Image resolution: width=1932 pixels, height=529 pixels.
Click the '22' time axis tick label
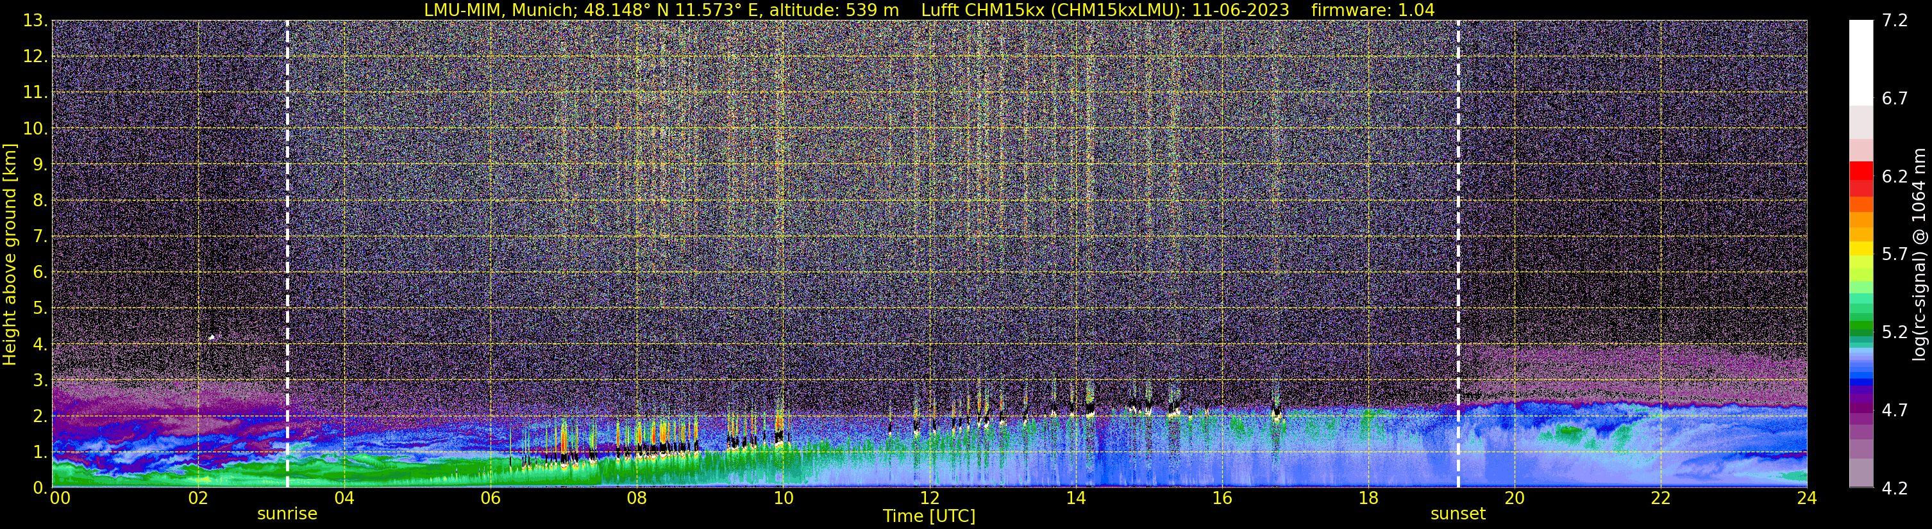1661,498
